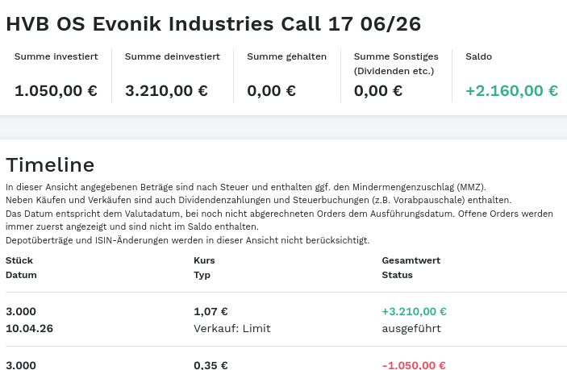Screen dimensions: 567x370
Task: Click the Datum column header
Action: coord(21,275)
